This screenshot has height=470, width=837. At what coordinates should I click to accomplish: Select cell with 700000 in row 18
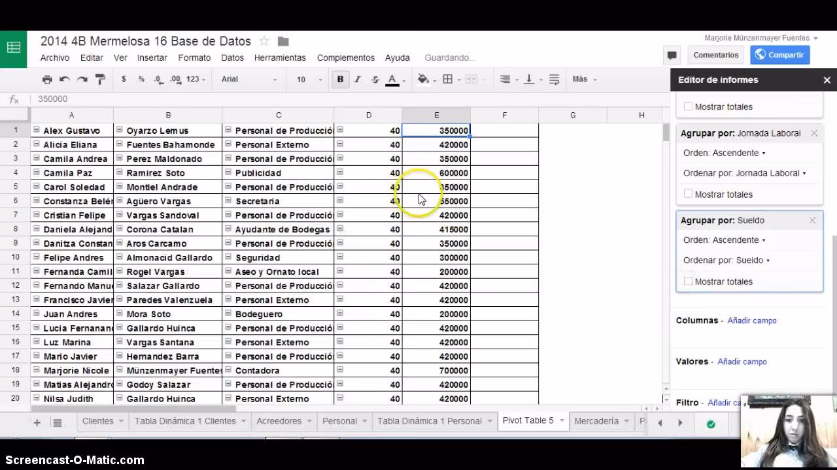(436, 370)
